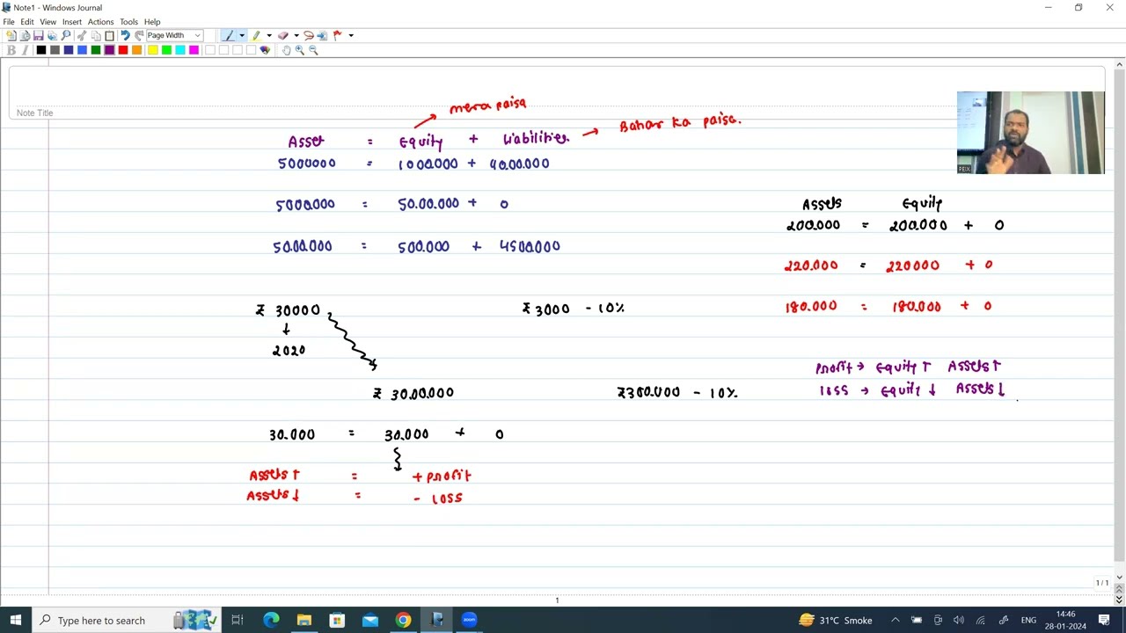The image size is (1126, 633).
Task: Expand the Highlighter options arrow
Action: pos(269,35)
